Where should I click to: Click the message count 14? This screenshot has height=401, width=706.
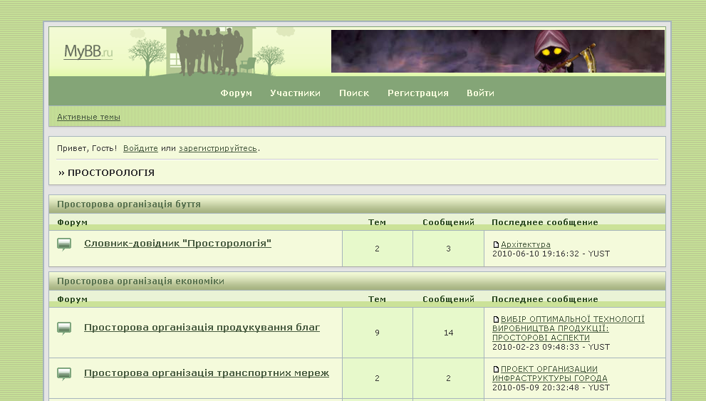448,333
